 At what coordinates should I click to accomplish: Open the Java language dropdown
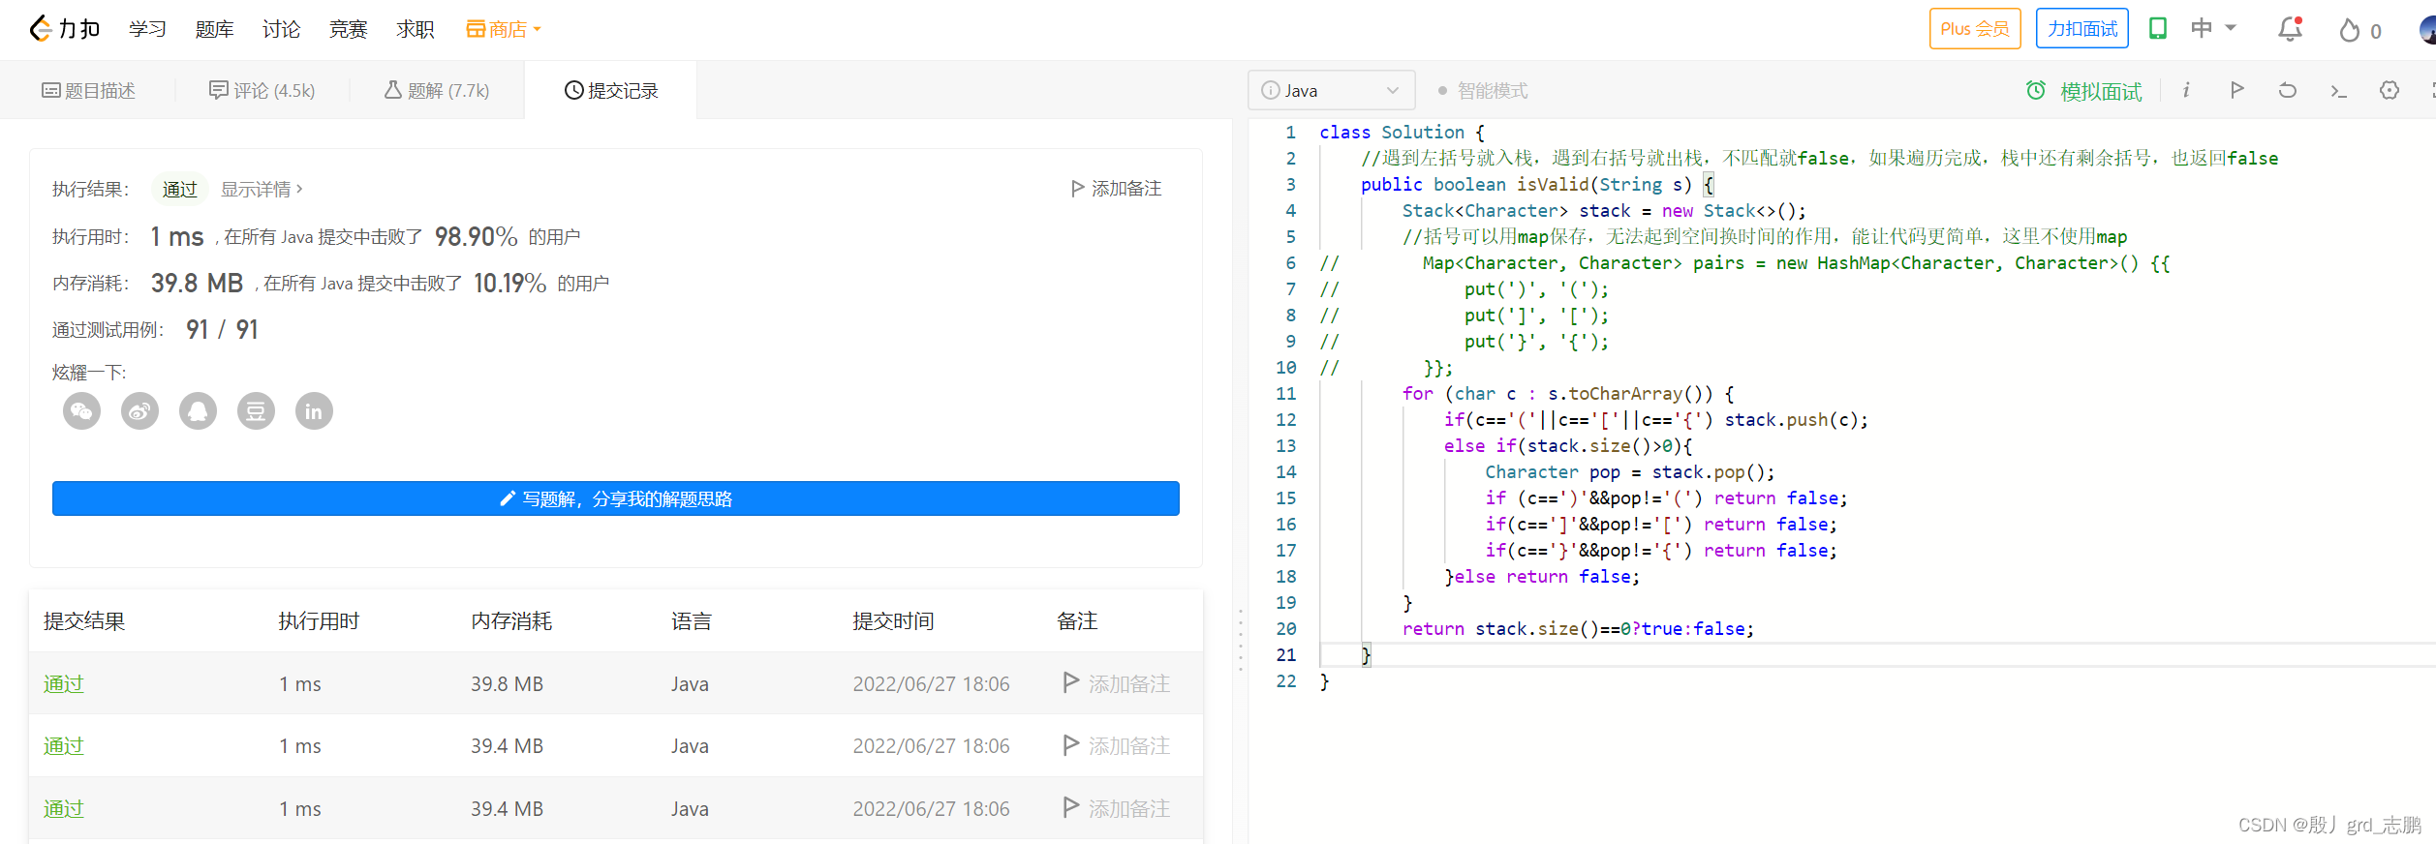pos(1331,90)
